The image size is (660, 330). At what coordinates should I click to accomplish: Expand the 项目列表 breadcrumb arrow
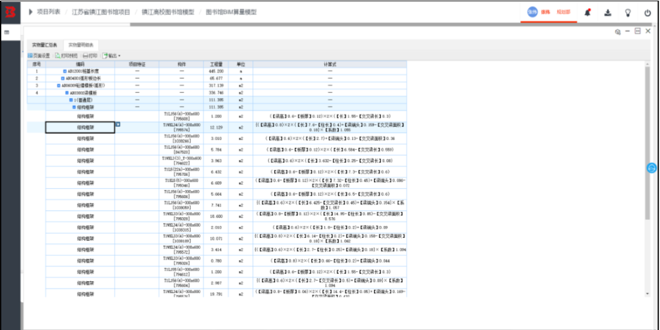point(31,12)
